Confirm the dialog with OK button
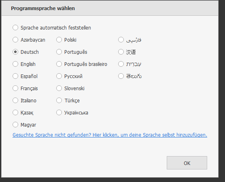 187,163
